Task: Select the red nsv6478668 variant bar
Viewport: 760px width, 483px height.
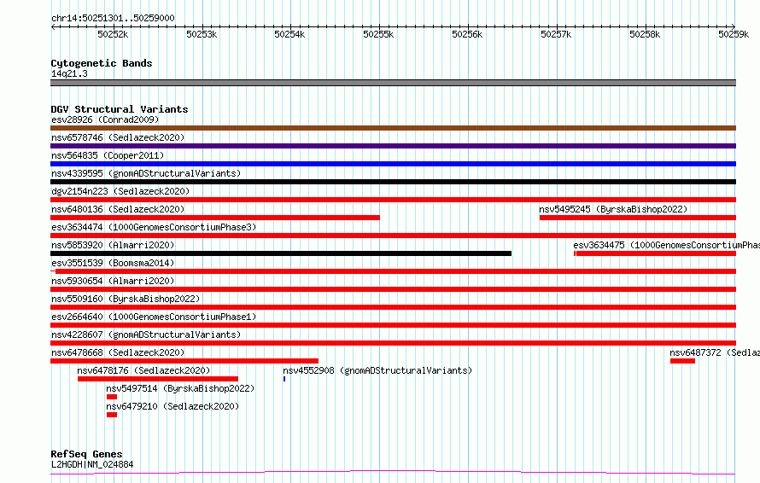Action: [x=184, y=361]
